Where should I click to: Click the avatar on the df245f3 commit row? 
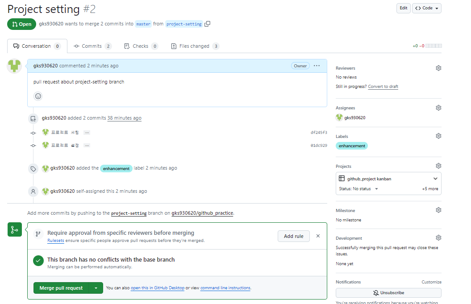(x=46, y=132)
